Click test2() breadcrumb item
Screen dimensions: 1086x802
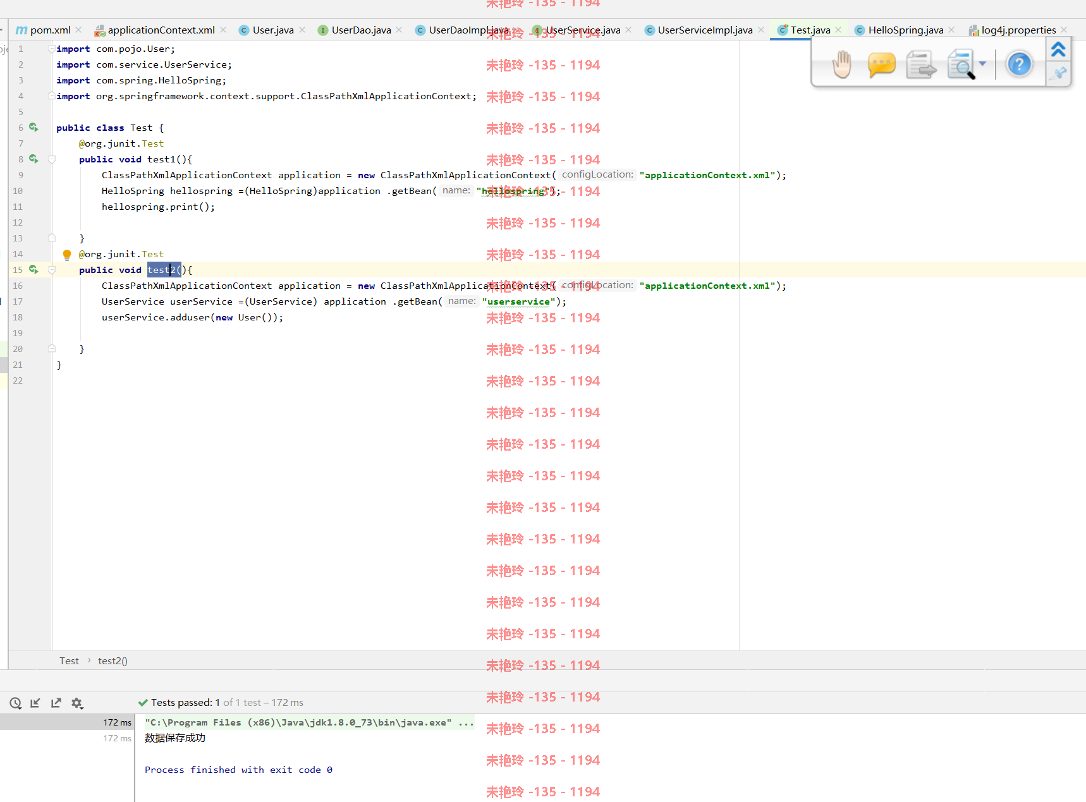point(113,660)
